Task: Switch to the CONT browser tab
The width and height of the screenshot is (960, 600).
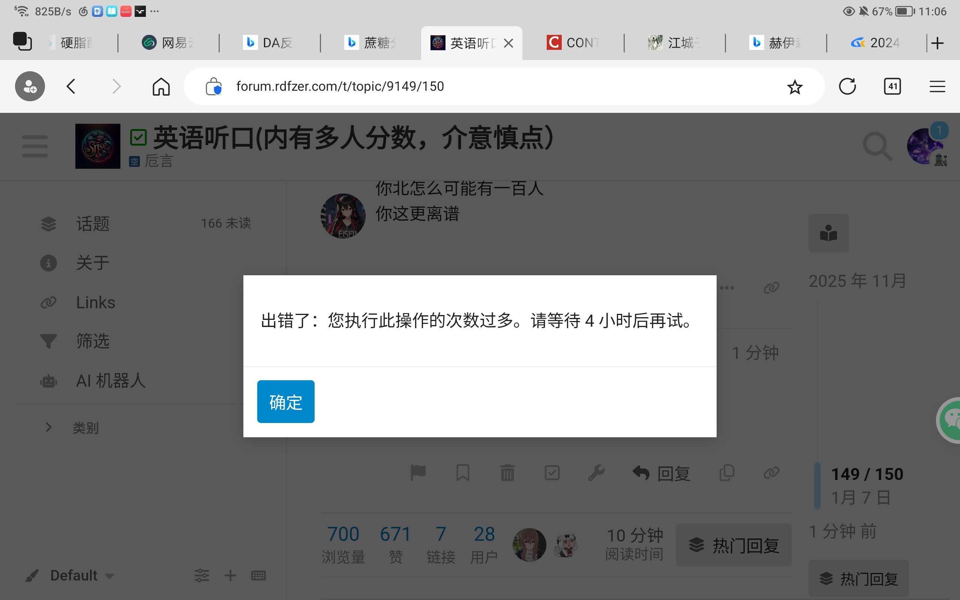Action: (572, 42)
